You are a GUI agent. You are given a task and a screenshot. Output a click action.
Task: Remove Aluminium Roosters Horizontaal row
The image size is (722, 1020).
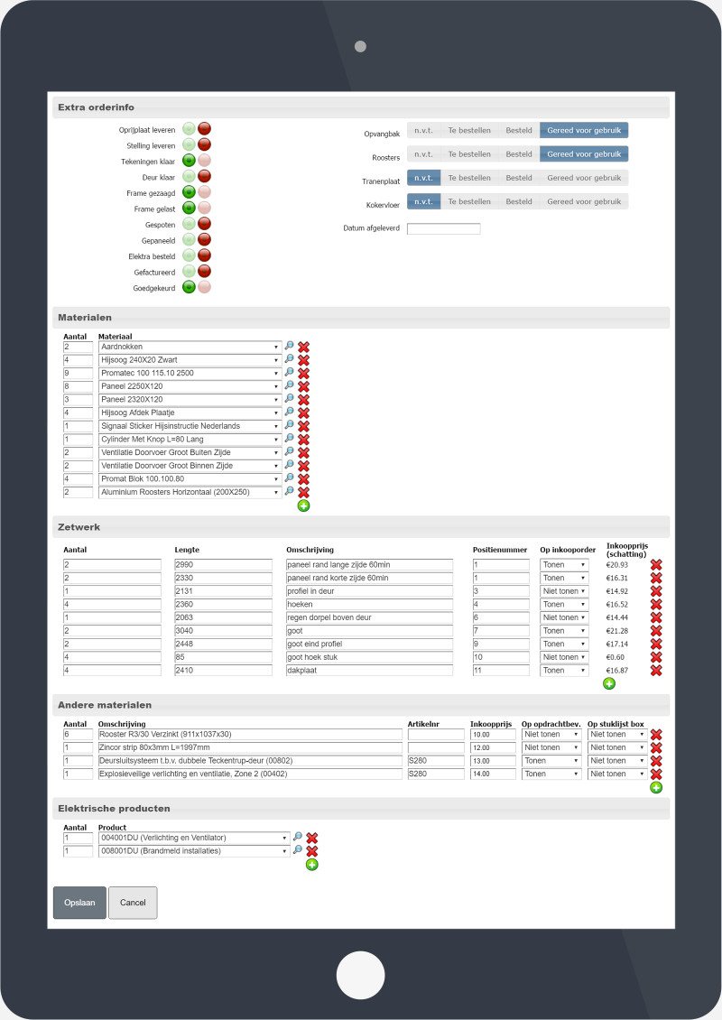[304, 493]
